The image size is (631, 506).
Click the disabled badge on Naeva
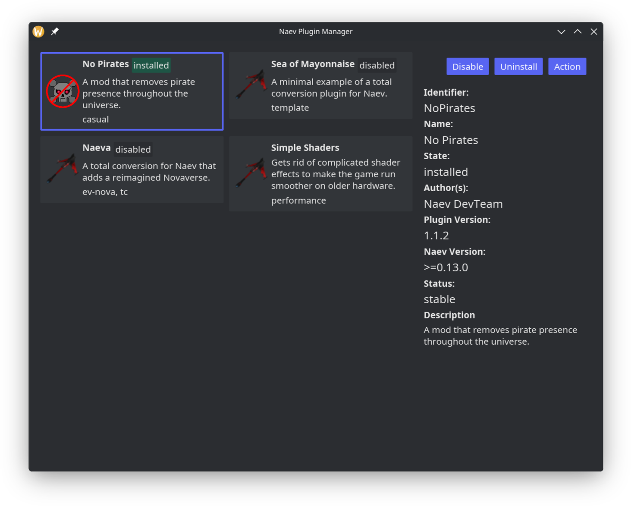(x=133, y=149)
